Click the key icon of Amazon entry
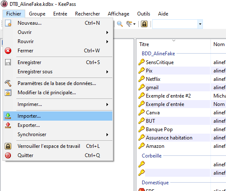226x191 pixels. click(142, 146)
